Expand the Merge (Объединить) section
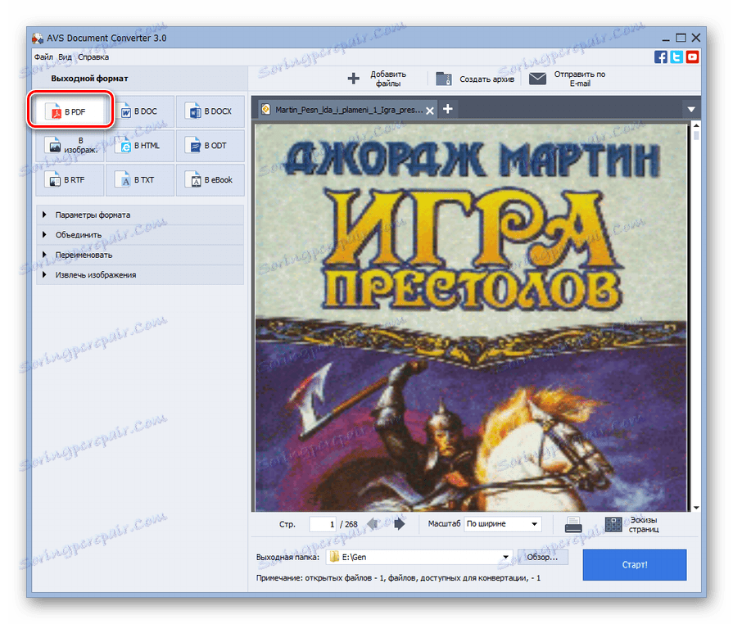The width and height of the screenshot is (733, 624). tap(140, 235)
